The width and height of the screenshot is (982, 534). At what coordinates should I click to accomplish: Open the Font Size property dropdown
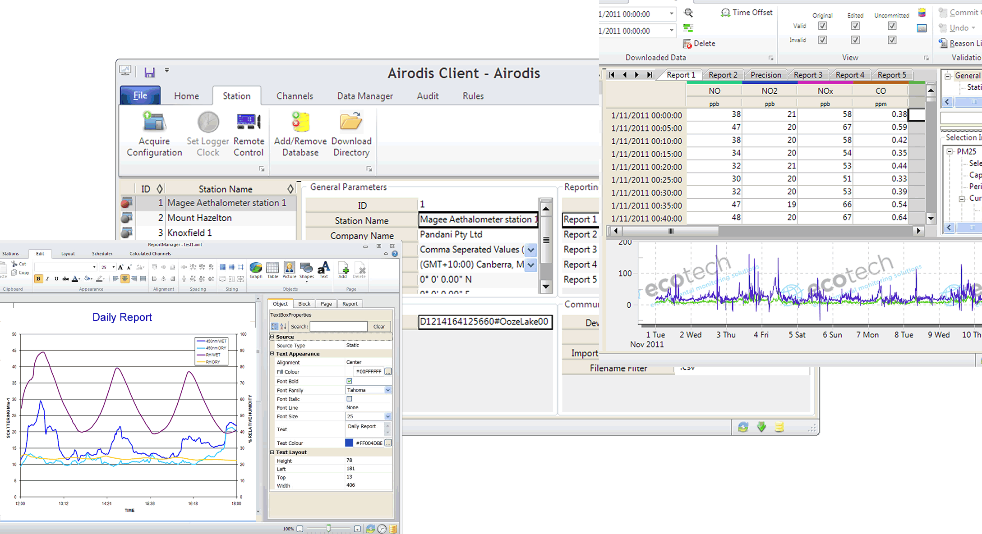388,416
